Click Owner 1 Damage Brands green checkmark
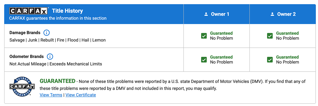The width and height of the screenshot is (318, 106). 204,36
